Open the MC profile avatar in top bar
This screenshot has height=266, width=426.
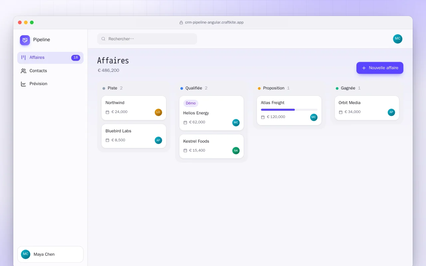coord(398,39)
